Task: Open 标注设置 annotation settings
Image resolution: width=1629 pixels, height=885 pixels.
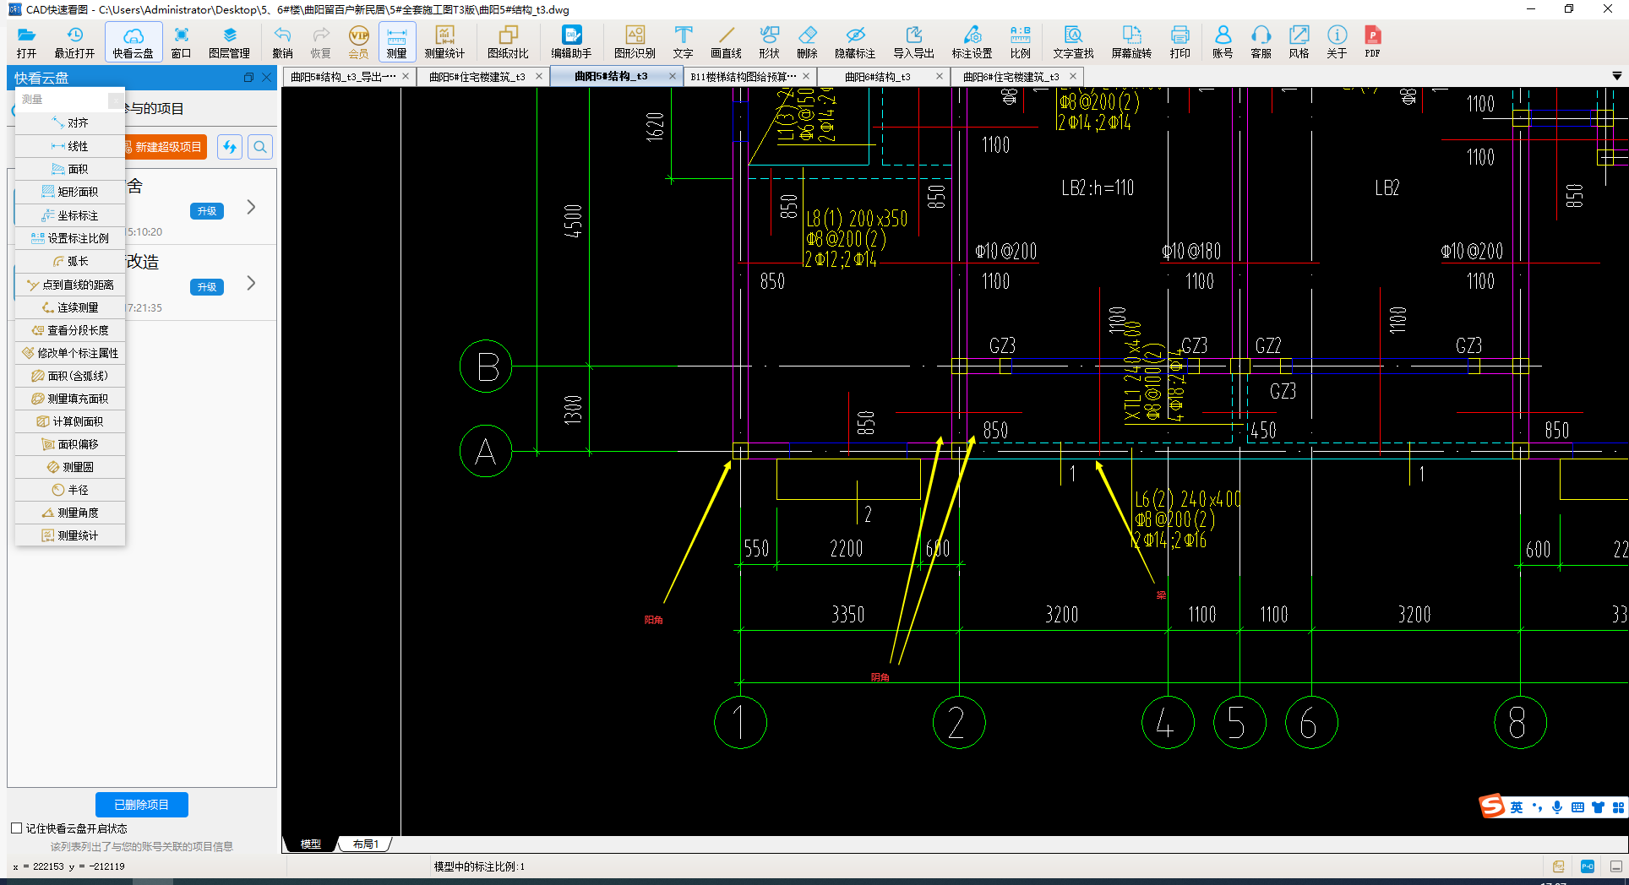Action: coord(972,41)
